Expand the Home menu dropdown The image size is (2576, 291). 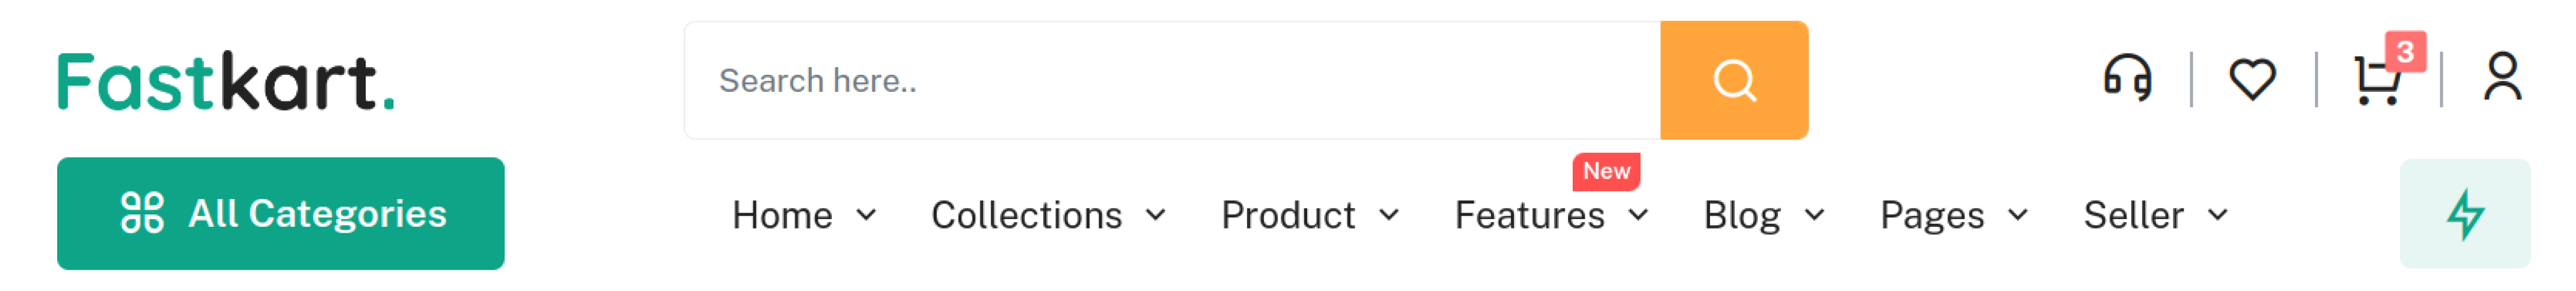(803, 215)
